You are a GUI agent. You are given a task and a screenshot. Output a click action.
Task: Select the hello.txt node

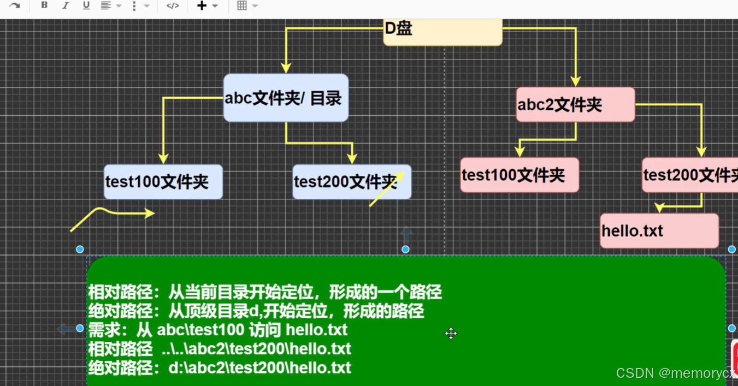tap(658, 230)
